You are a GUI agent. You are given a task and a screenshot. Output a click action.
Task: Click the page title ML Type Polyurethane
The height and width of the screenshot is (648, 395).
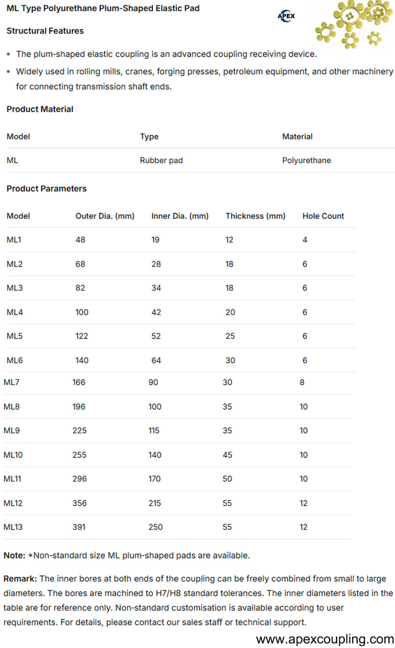pyautogui.click(x=103, y=8)
